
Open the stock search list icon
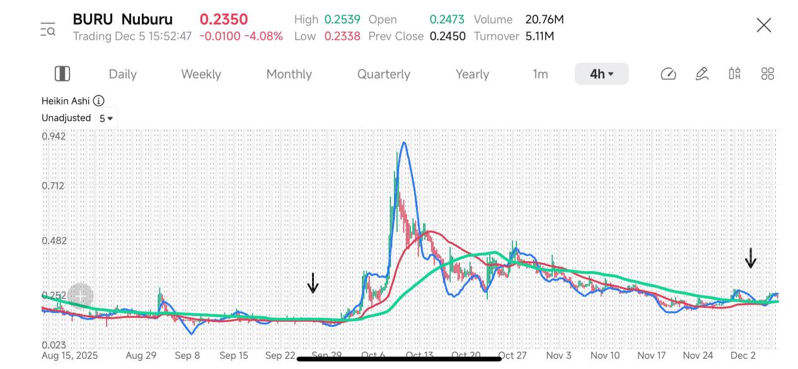48,29
